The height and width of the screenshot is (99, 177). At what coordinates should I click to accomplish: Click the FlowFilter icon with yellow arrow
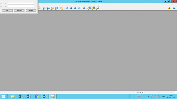53,8
